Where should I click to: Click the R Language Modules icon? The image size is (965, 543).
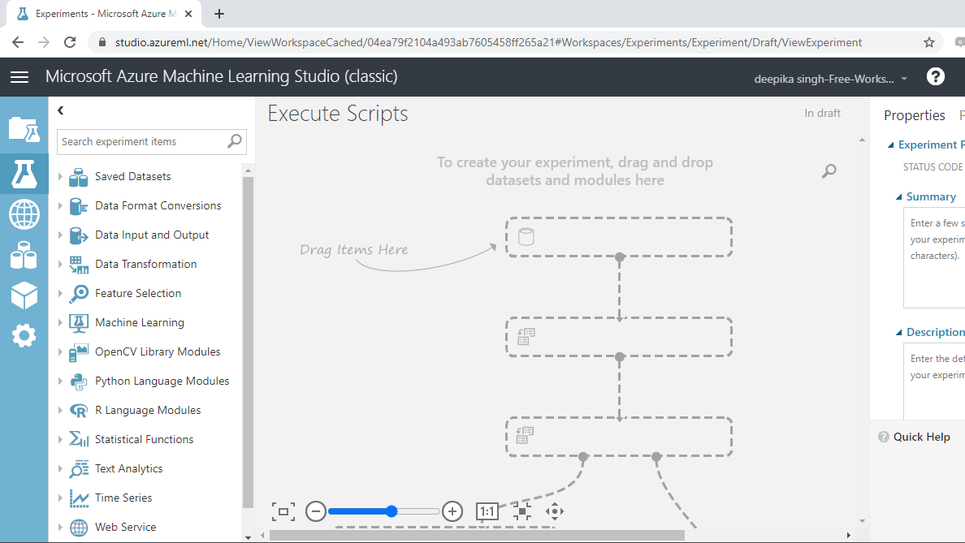[78, 411]
